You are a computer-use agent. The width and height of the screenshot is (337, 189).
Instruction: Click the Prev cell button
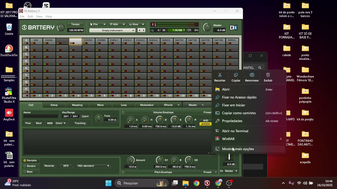click(x=28, y=123)
